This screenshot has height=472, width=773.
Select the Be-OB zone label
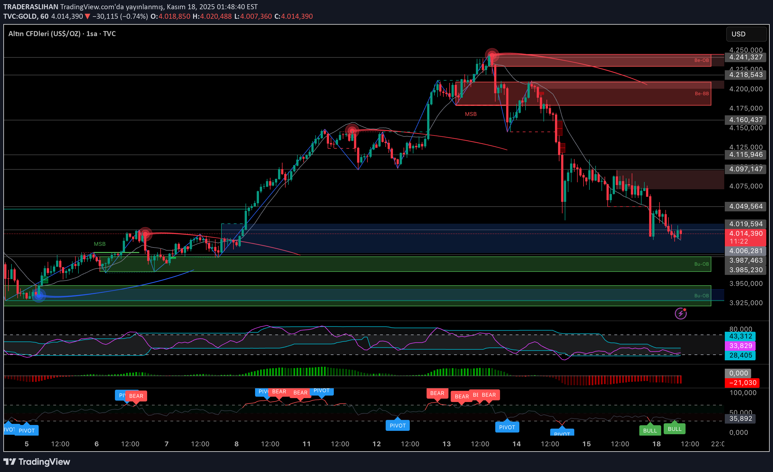701,60
